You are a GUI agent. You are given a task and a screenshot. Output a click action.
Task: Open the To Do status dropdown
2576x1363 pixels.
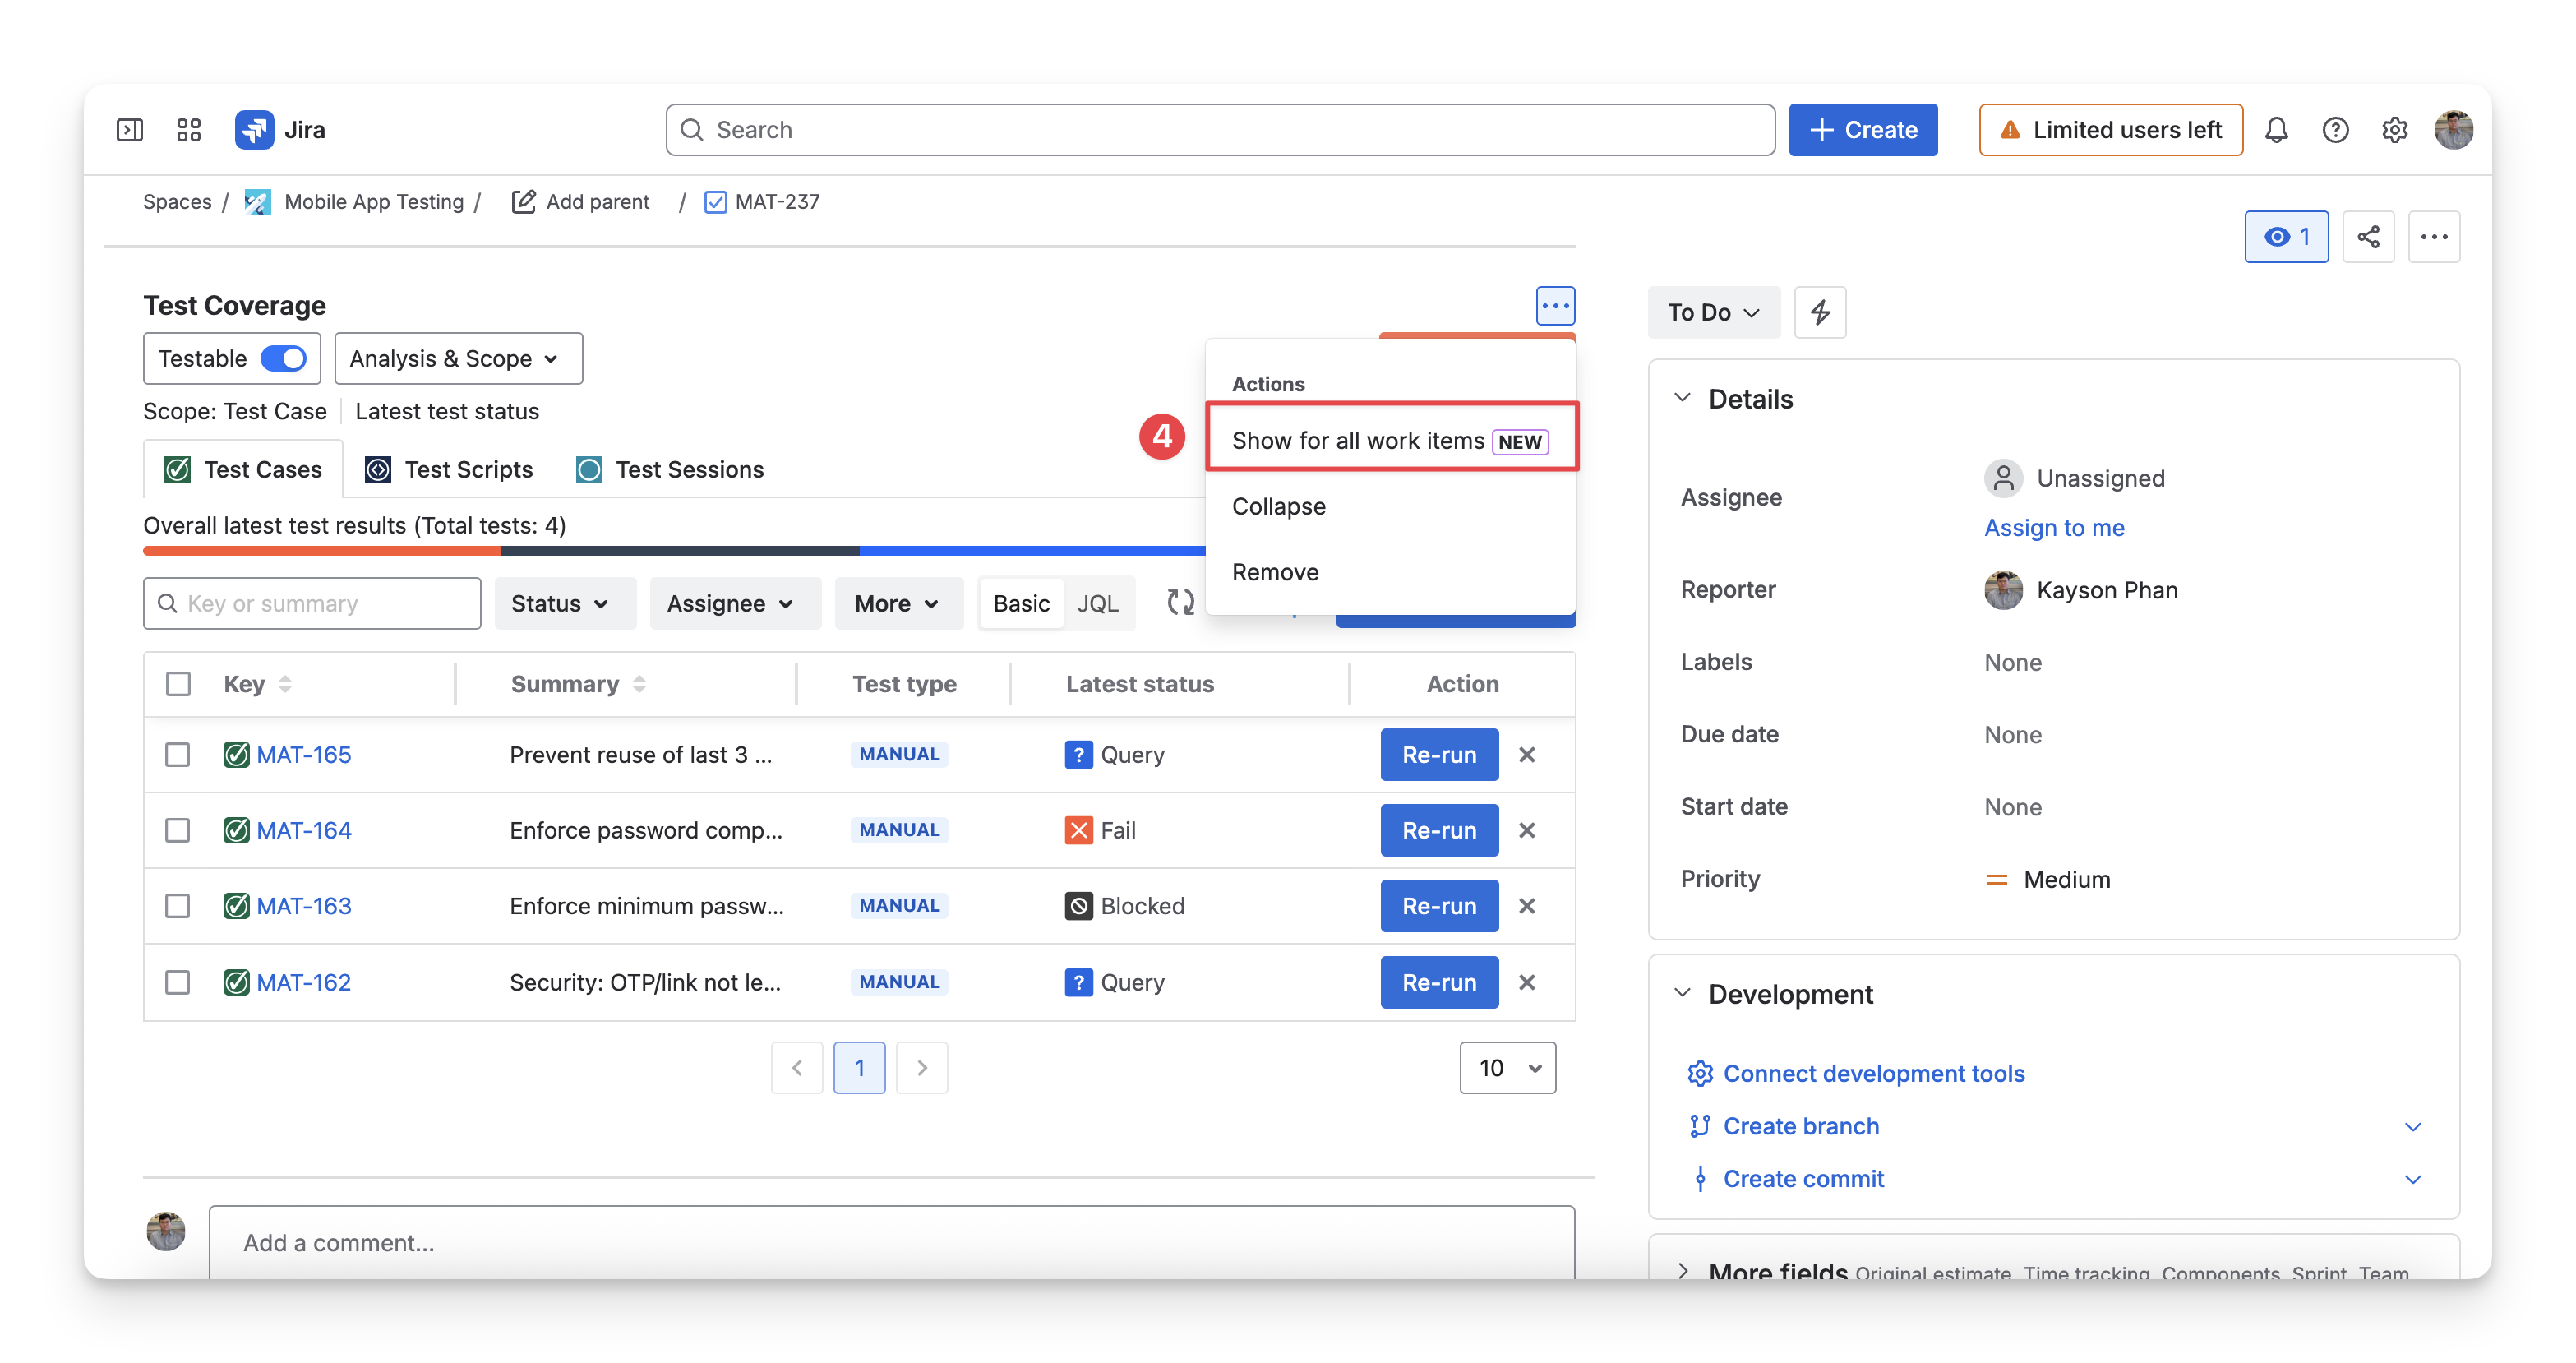(x=1714, y=312)
